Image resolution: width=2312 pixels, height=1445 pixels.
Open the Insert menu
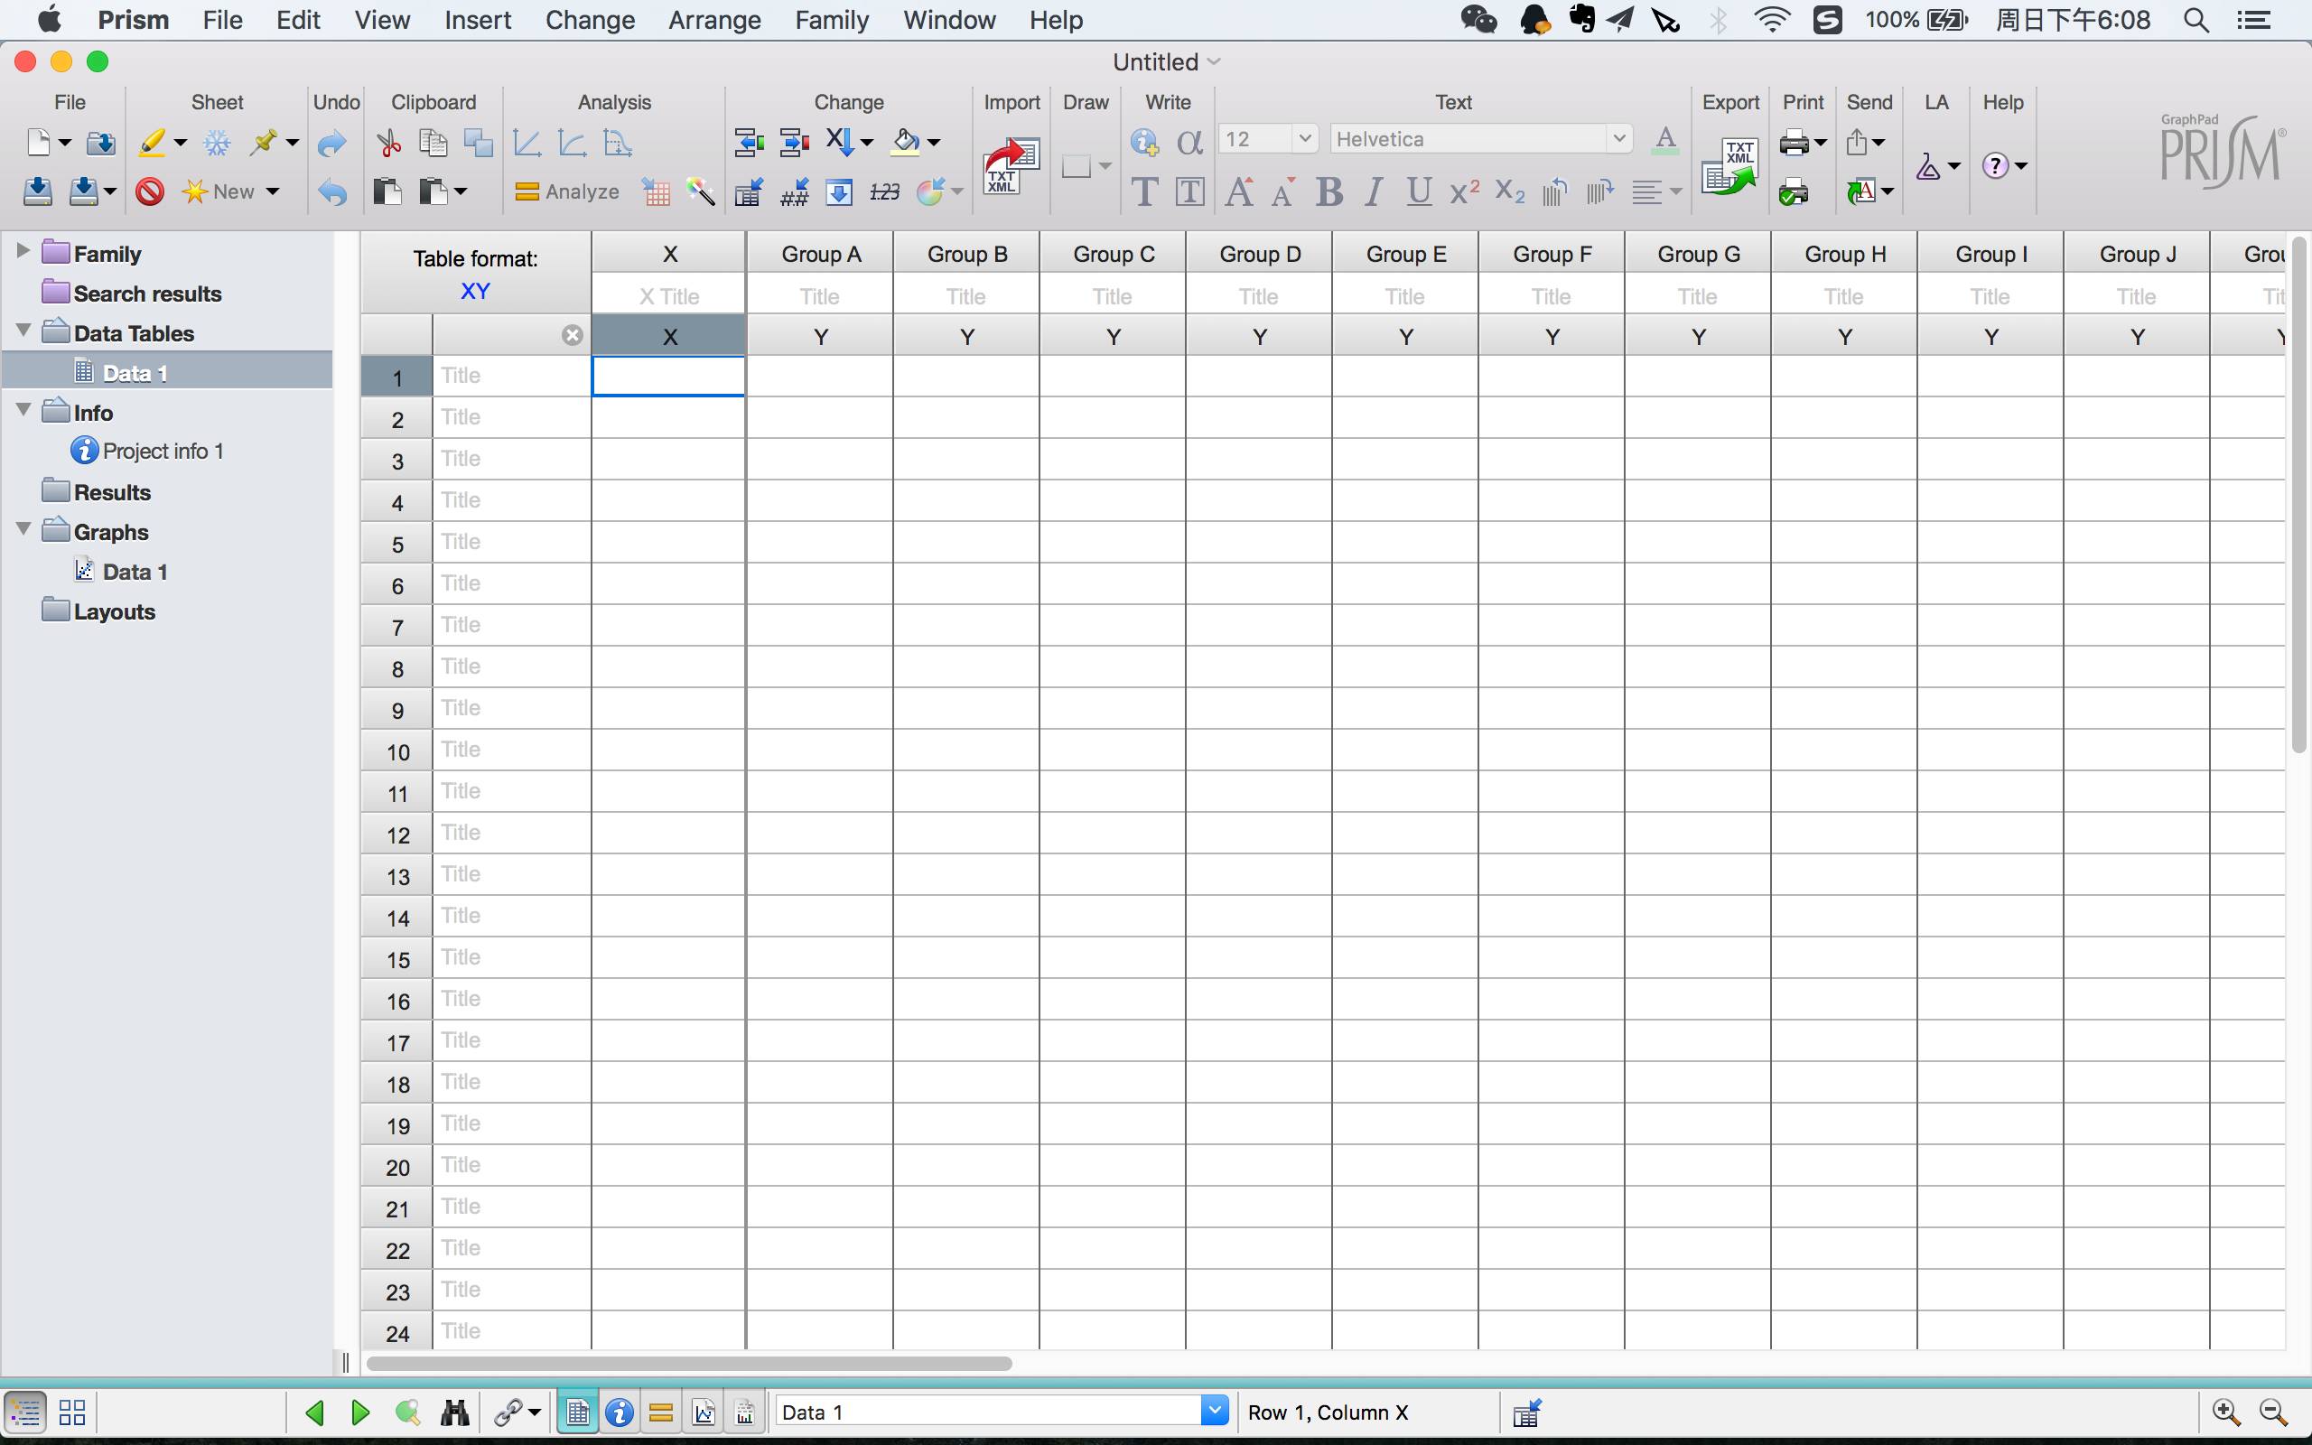(477, 20)
